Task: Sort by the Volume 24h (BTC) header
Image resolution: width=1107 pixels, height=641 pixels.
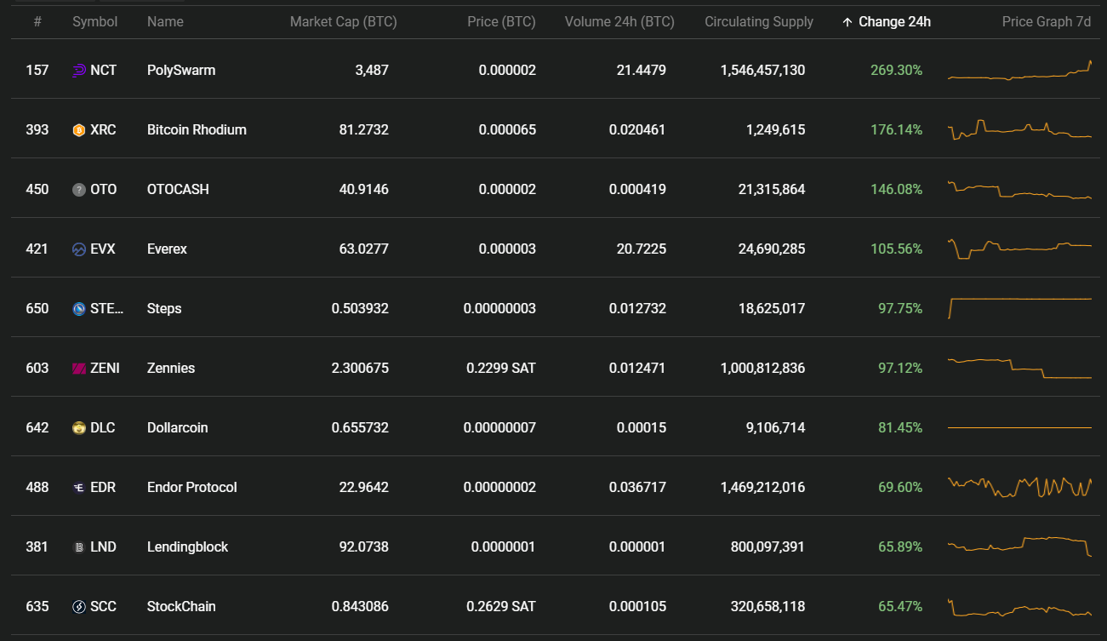Action: [619, 21]
